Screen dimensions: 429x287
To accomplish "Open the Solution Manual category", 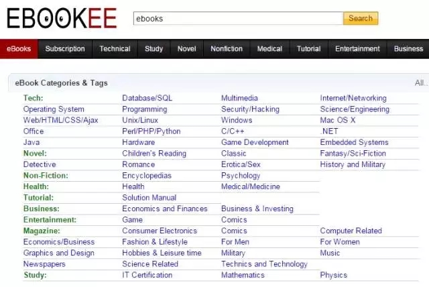I will (x=149, y=198).
